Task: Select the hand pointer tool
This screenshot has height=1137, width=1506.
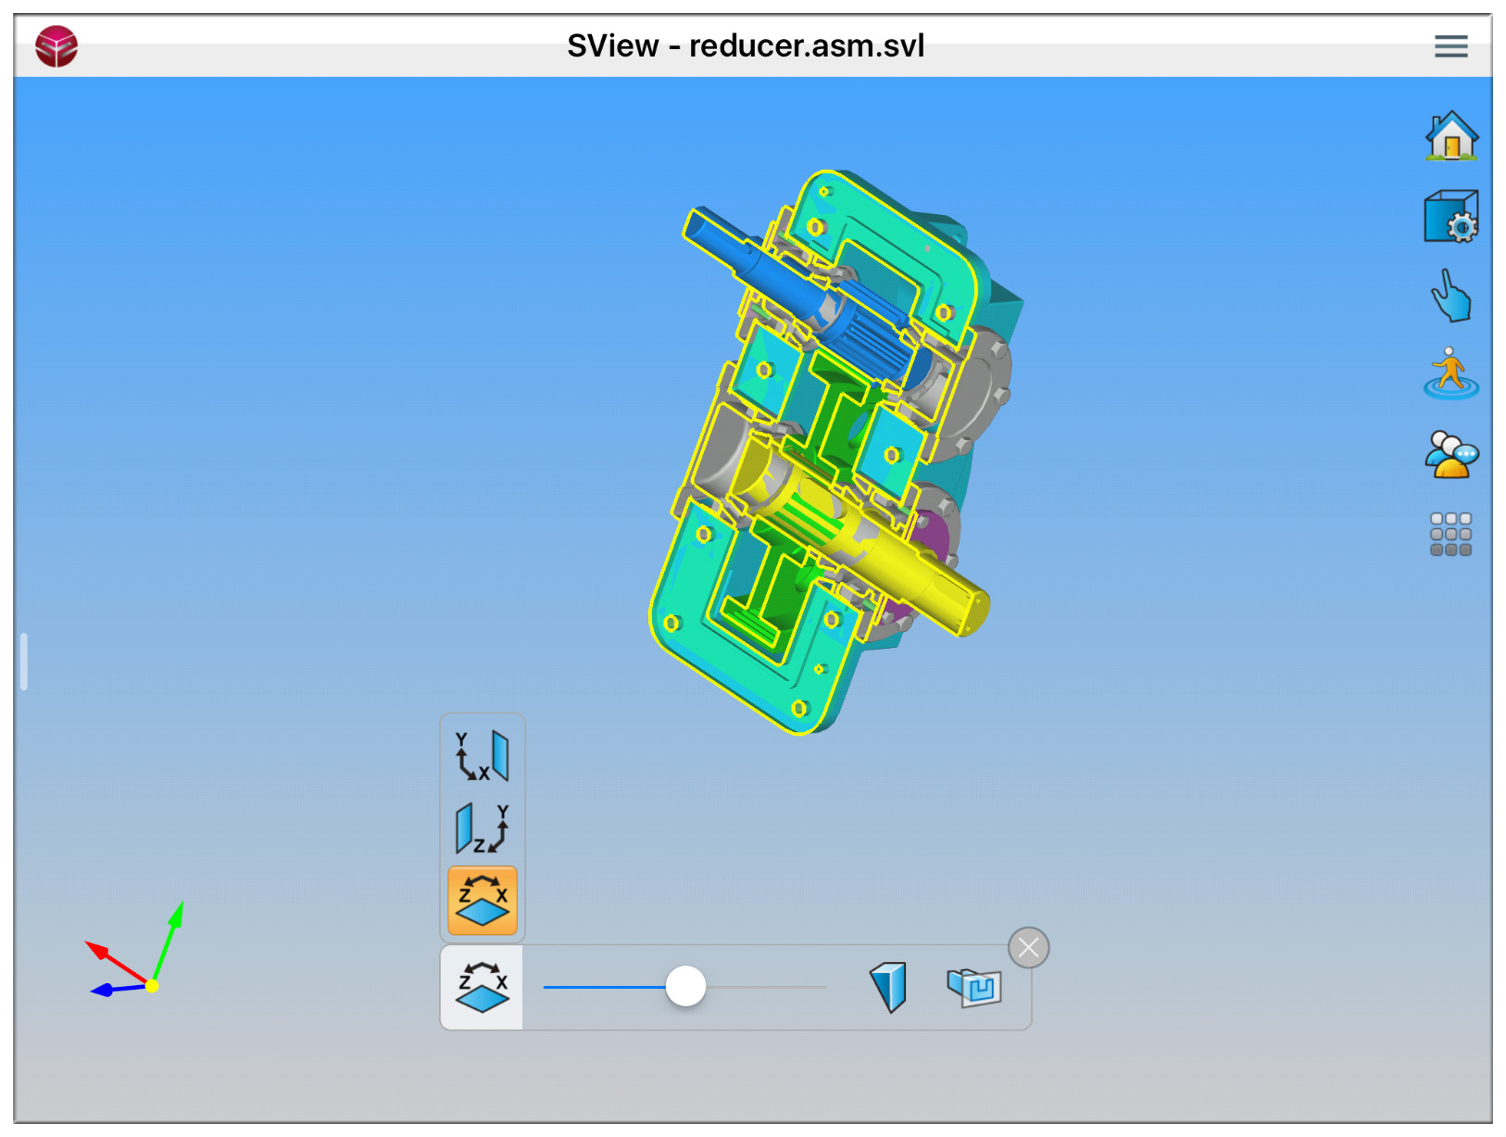Action: 1451,296
